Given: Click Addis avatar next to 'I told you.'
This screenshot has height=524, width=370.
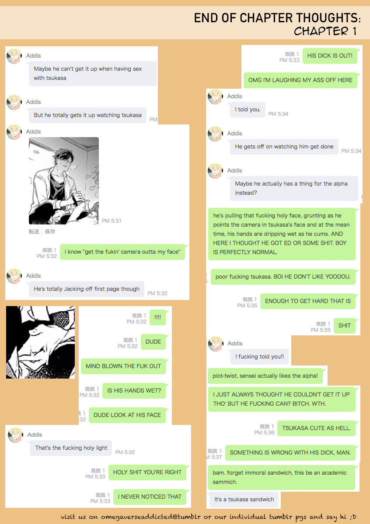Looking at the screenshot, I should tap(215, 97).
